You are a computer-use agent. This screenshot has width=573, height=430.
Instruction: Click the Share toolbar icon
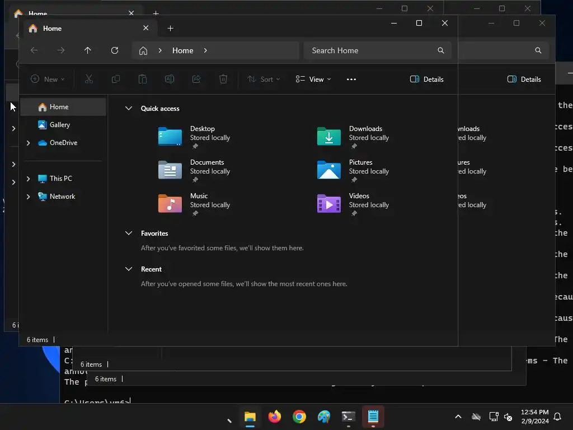[196, 79]
